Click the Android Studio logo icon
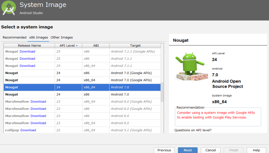Image resolution: width=269 pixels, height=153 pixels. tap(9, 8)
